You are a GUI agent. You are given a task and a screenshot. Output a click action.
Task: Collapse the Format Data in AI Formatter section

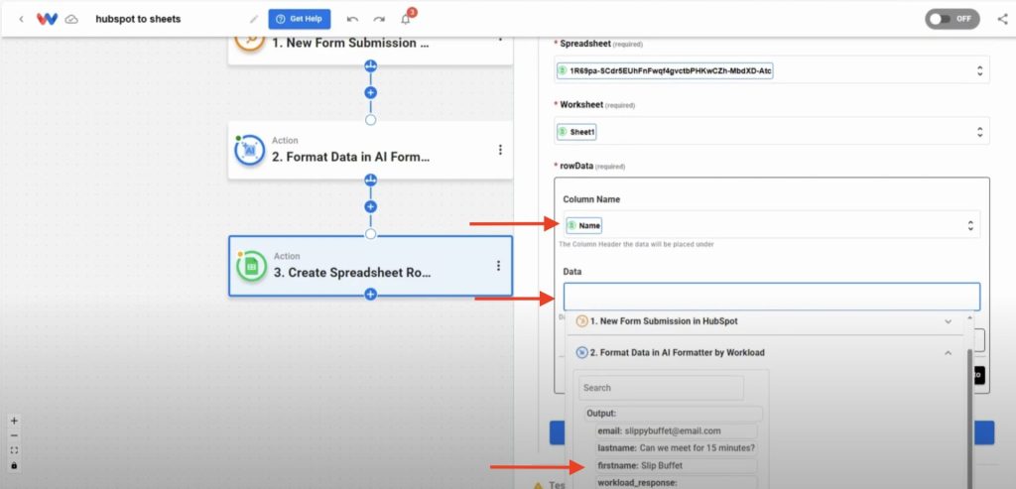tap(765, 353)
